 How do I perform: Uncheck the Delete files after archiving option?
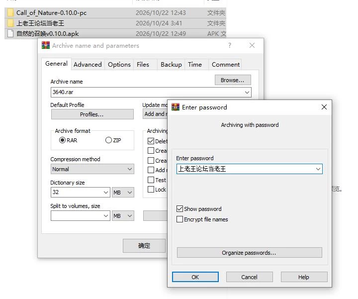(x=151, y=141)
